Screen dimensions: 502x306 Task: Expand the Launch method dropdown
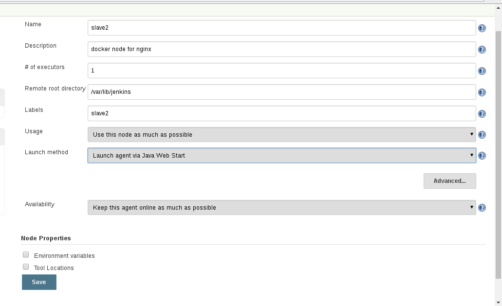click(x=281, y=155)
